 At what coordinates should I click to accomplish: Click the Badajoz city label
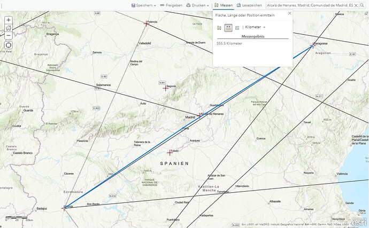(x=42, y=208)
